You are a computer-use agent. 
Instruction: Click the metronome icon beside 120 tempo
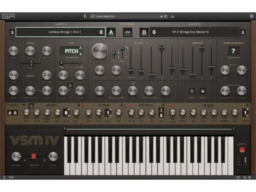coord(4,177)
